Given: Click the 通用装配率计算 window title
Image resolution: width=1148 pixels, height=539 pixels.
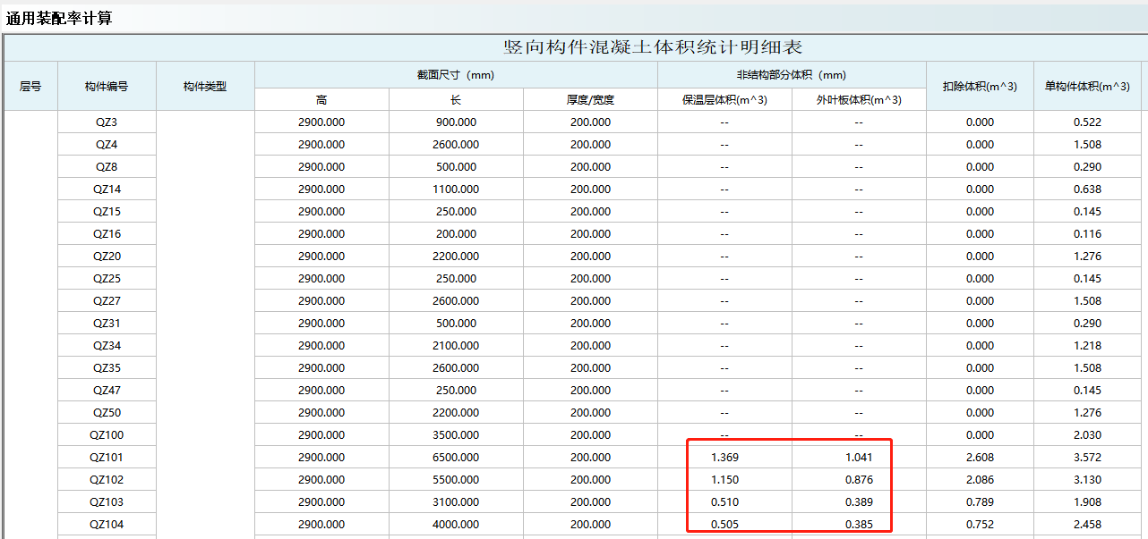Looking at the screenshot, I should pos(59,17).
